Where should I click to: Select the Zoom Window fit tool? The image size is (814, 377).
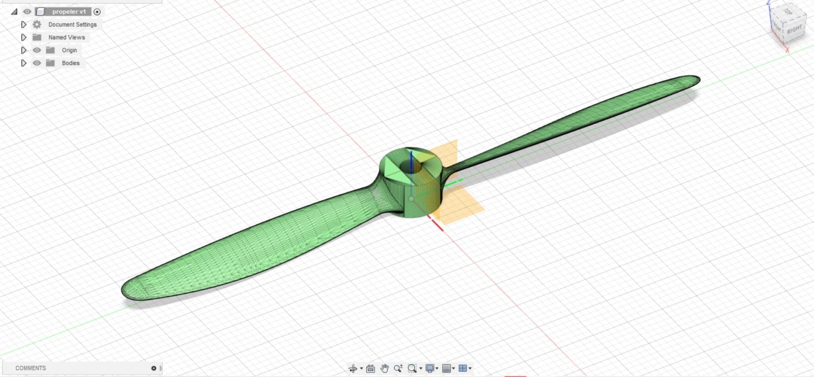[412, 368]
